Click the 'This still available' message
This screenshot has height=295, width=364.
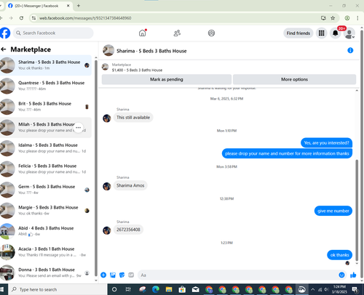pyautogui.click(x=133, y=118)
